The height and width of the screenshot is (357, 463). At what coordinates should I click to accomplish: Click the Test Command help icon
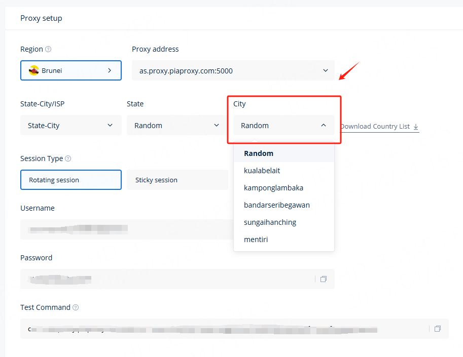click(x=76, y=307)
